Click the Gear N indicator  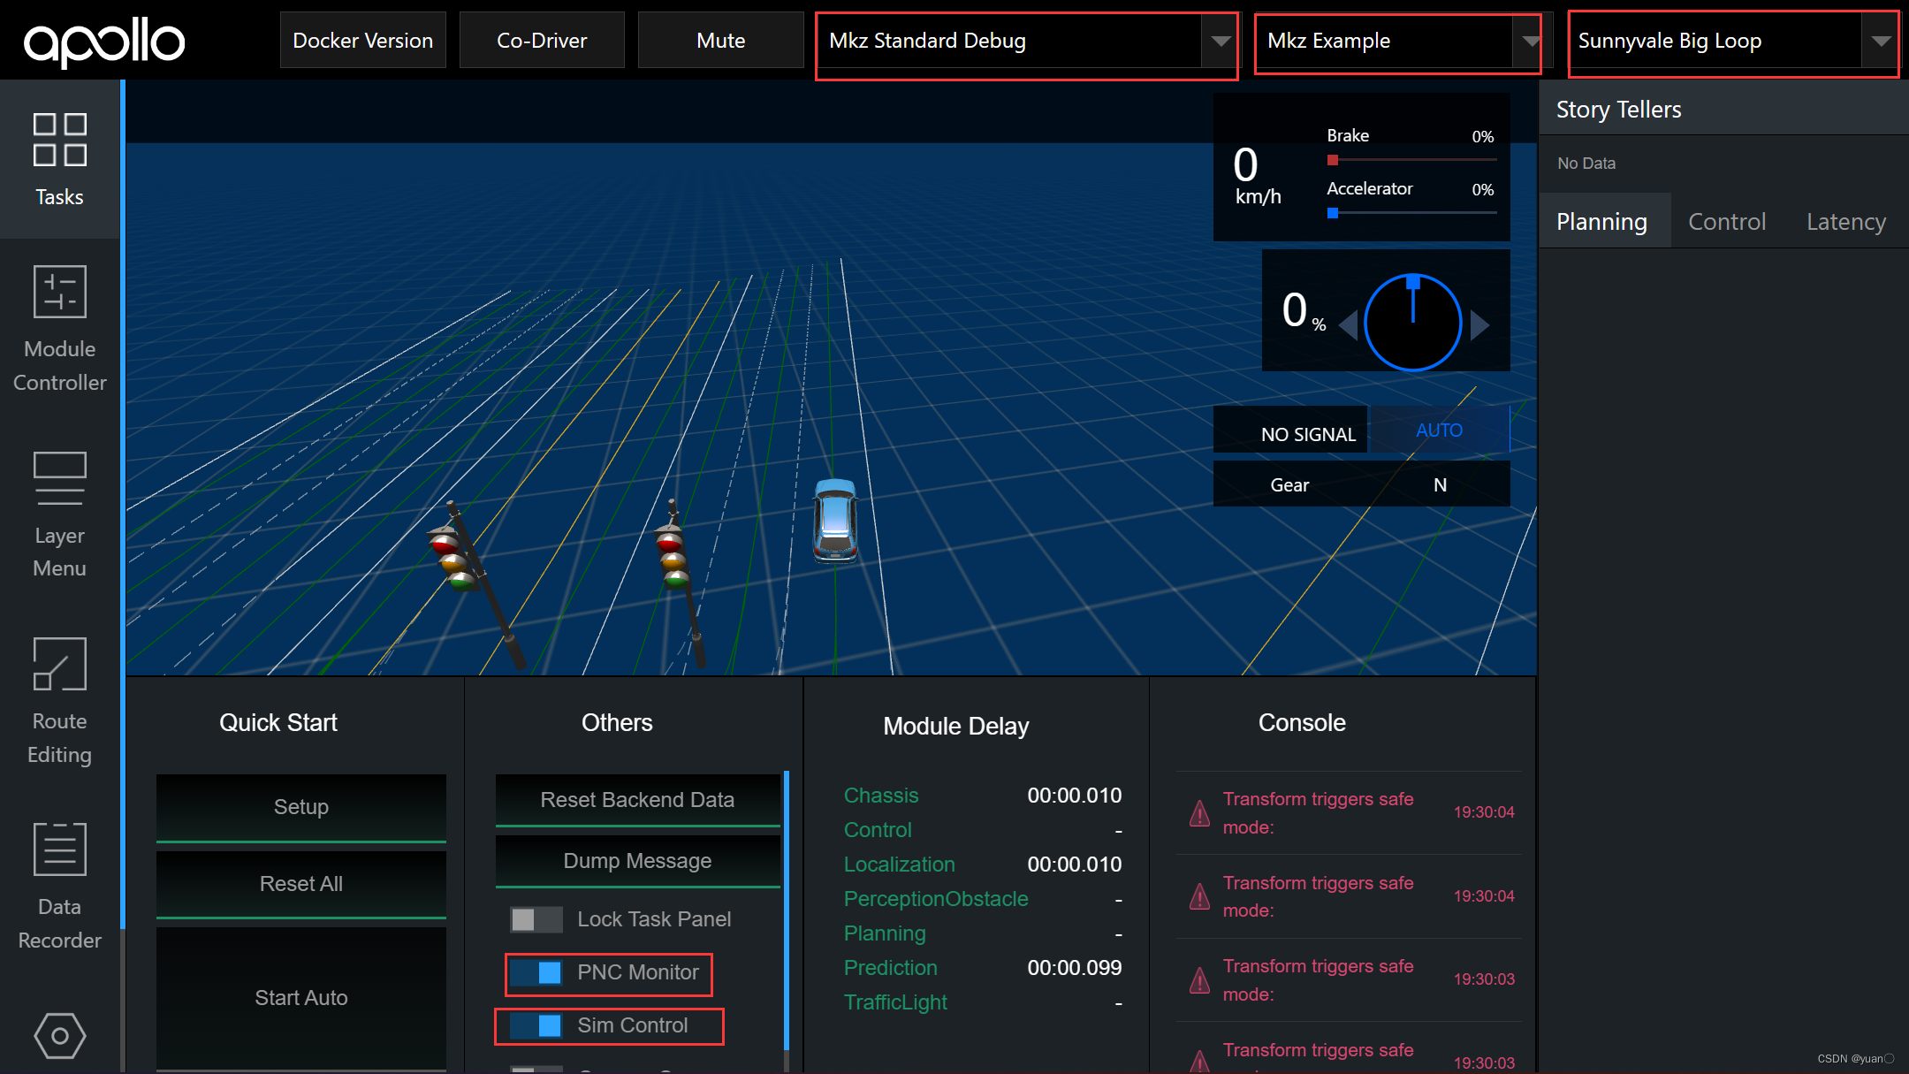1361,484
